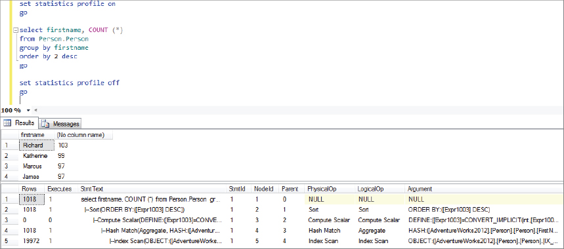Place cursor on 'group by firstname' line
This screenshot has height=249, width=564.
[54, 48]
